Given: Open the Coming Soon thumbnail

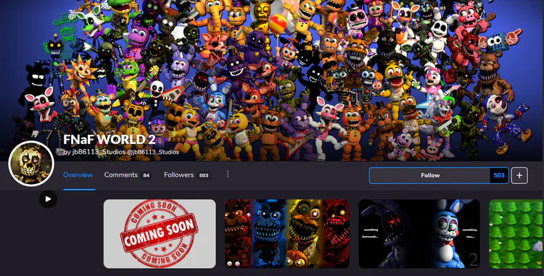Looking at the screenshot, I should [160, 233].
